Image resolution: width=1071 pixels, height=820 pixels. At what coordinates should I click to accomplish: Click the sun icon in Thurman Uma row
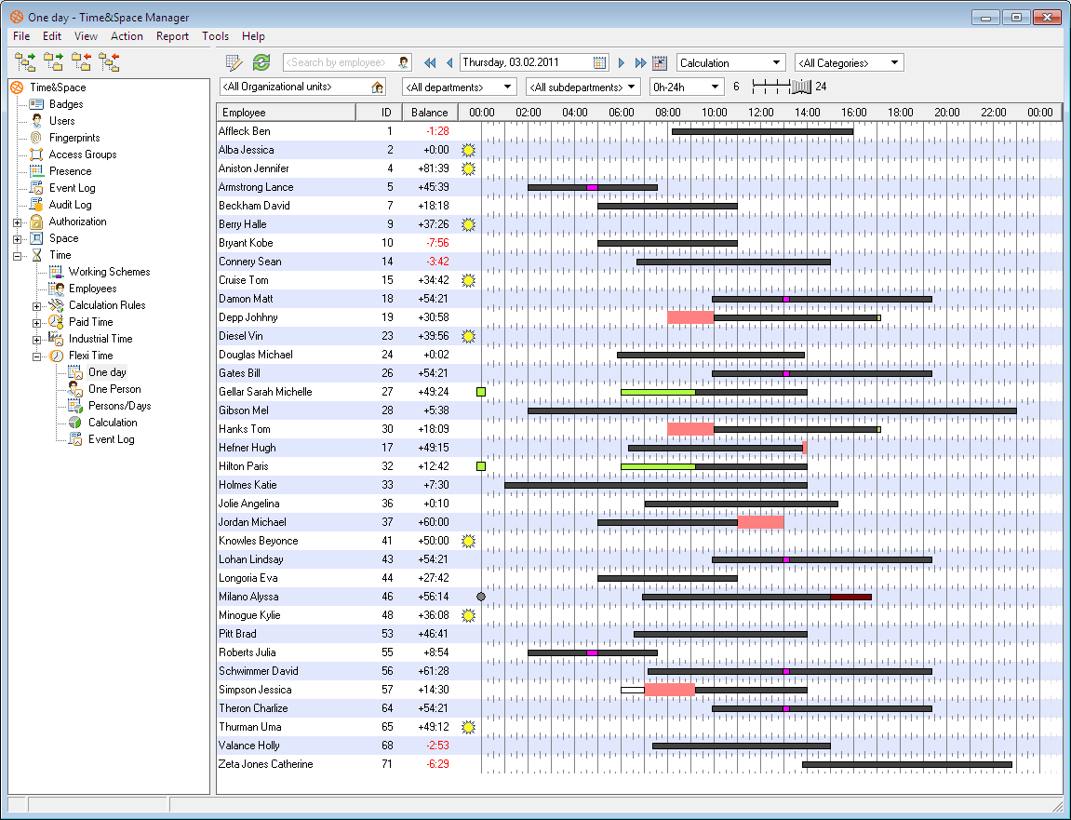468,727
